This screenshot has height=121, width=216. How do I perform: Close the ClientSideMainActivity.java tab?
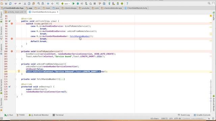tap(58, 12)
